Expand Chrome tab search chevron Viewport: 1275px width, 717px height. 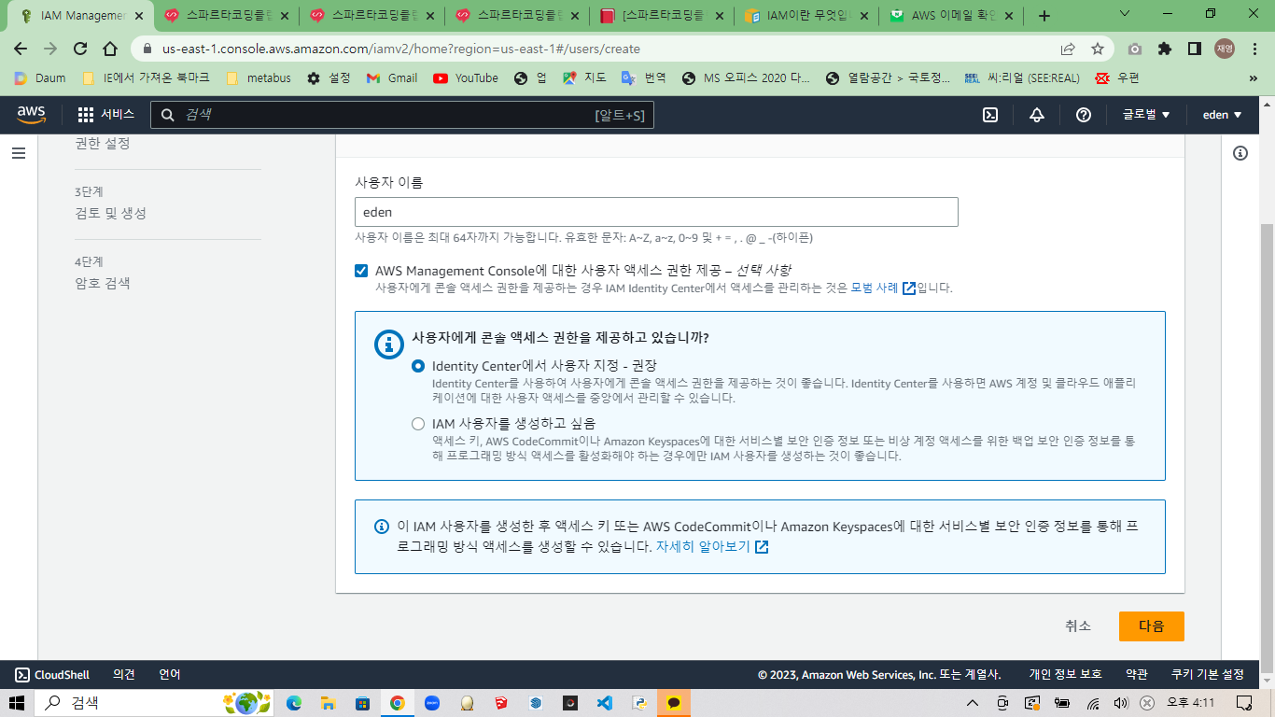pyautogui.click(x=1124, y=15)
